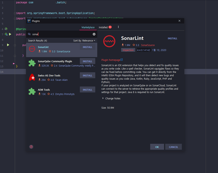218x173 pixels.
Task: Select the Swiss-AS Dev-Tools title
Action: point(49,75)
